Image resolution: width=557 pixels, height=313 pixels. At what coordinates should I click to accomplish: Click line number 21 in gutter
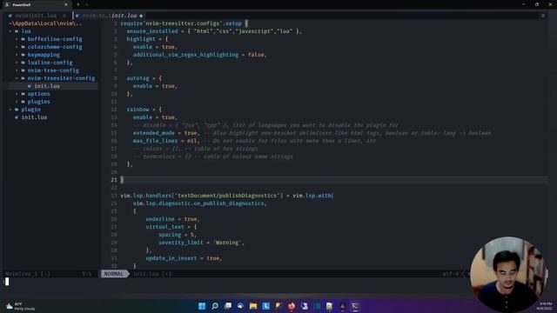point(114,180)
